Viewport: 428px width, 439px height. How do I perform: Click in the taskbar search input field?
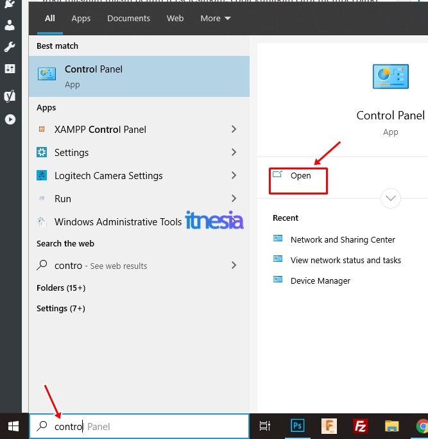pos(139,426)
